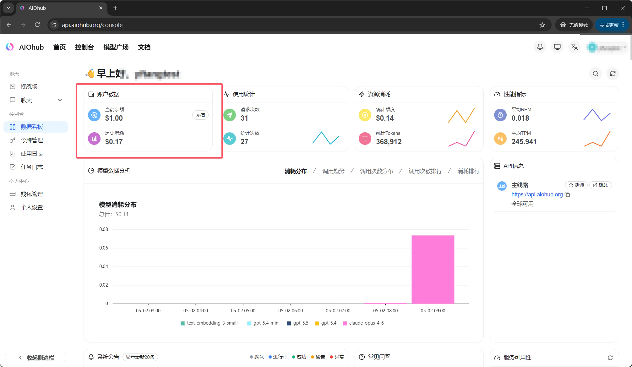The width and height of the screenshot is (632, 367).
Task: Toggle text-embedding-3-small legend series
Action: pos(209,323)
